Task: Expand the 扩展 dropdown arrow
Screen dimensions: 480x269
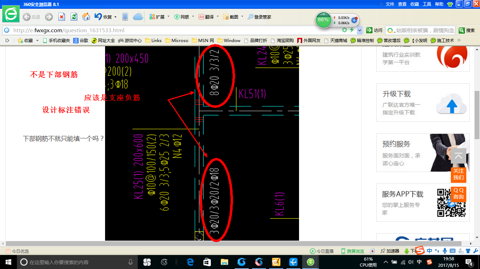Action: point(168,16)
